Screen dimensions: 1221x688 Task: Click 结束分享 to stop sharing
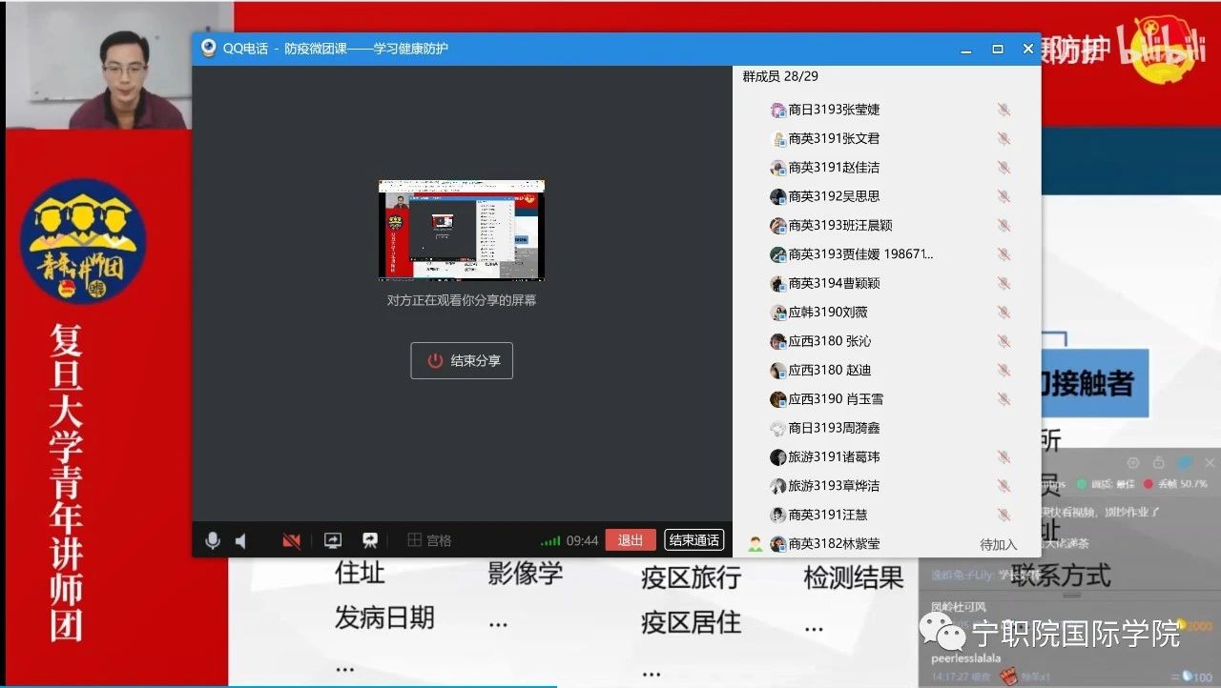pyautogui.click(x=462, y=361)
